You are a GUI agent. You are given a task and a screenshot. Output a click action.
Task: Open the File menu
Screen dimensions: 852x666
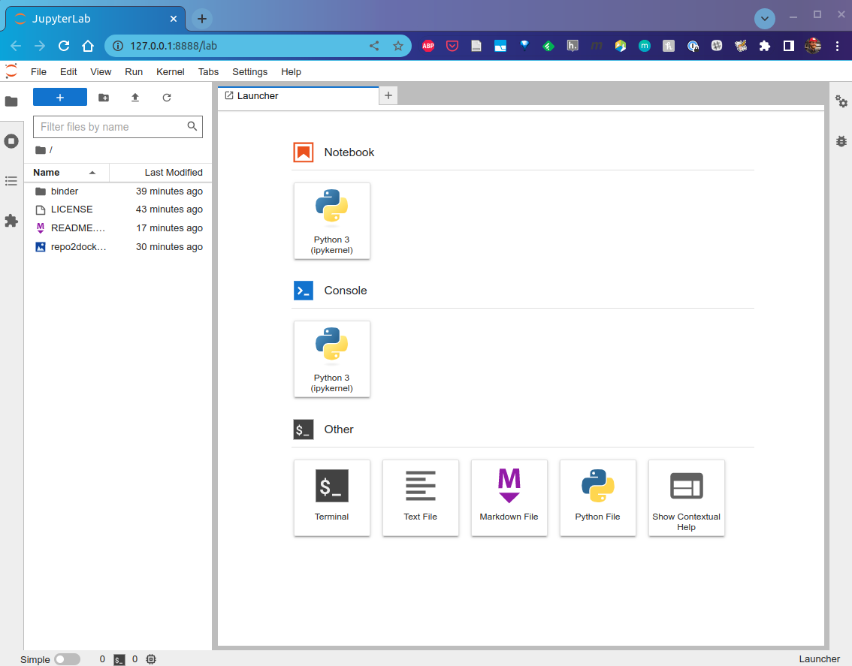click(38, 72)
